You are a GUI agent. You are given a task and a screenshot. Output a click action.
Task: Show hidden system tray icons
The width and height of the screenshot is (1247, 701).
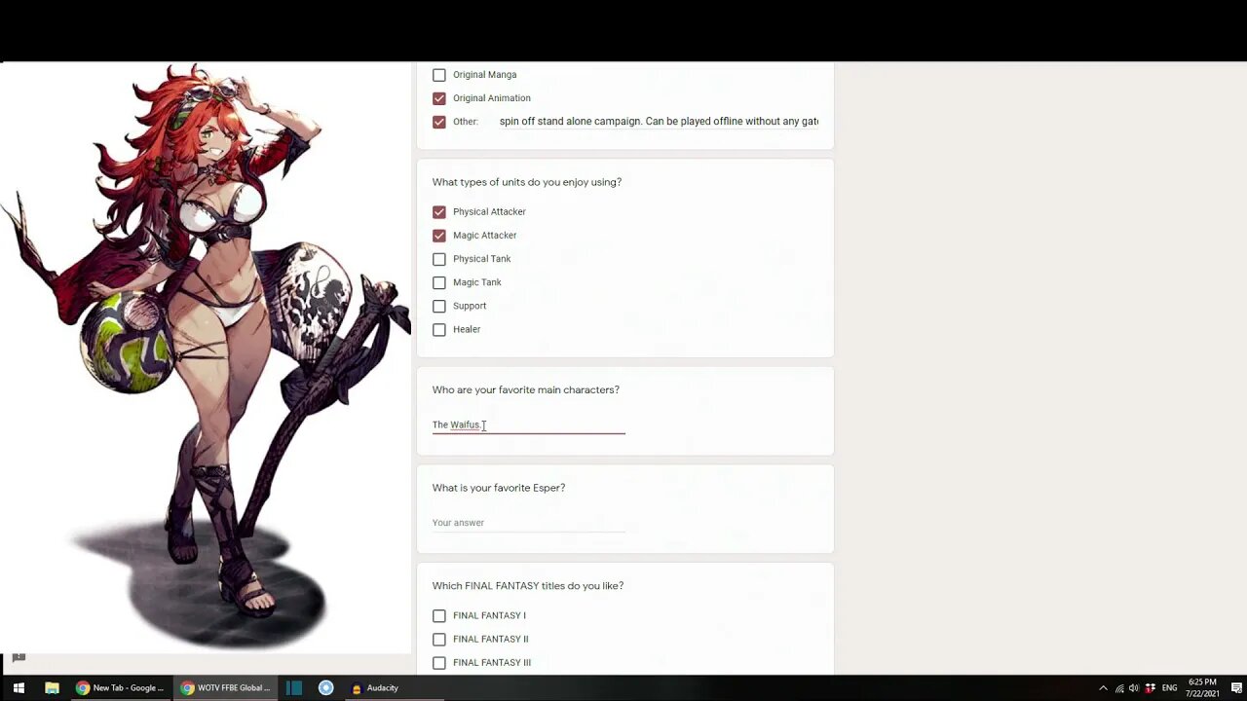(1103, 688)
